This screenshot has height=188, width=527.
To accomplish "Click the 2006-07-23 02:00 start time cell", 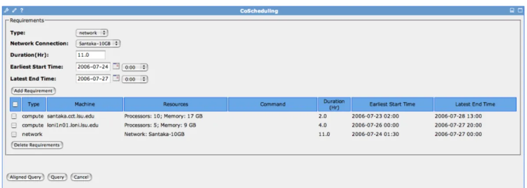I will [x=375, y=116].
